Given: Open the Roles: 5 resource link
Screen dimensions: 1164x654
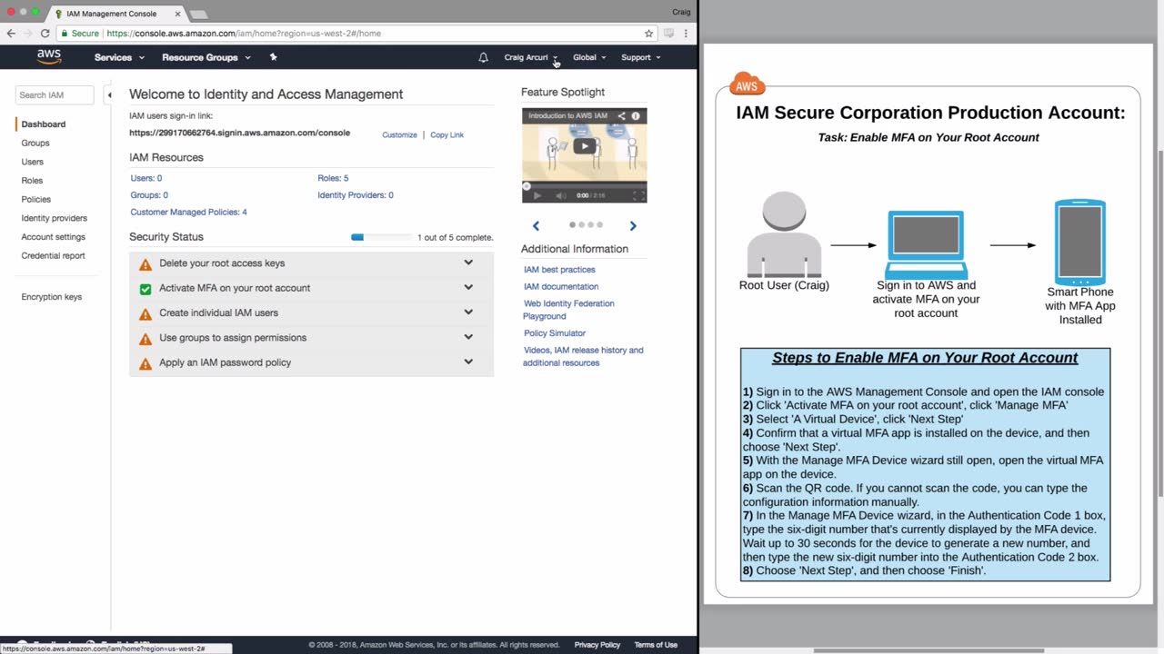Looking at the screenshot, I should click(333, 178).
